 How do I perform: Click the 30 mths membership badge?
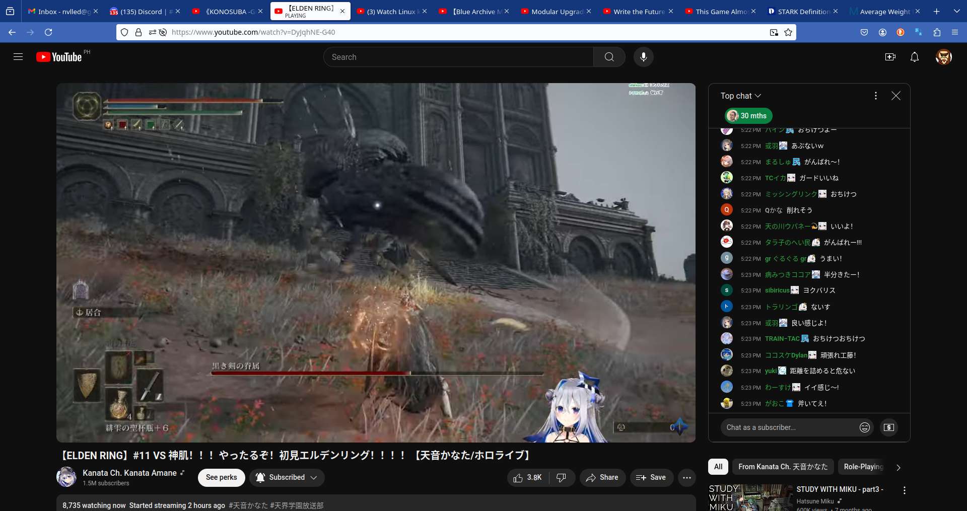(x=748, y=116)
